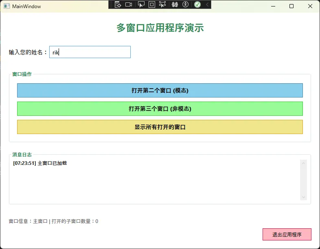Toggle Track Focused Element in debug toolbar

[x=162, y=4]
